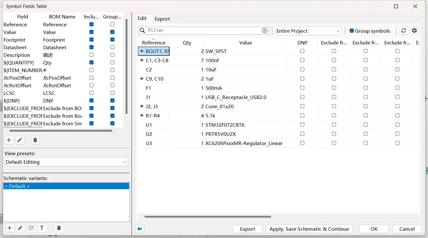
Task: Check Include for the LCSC field
Action: pos(91,93)
